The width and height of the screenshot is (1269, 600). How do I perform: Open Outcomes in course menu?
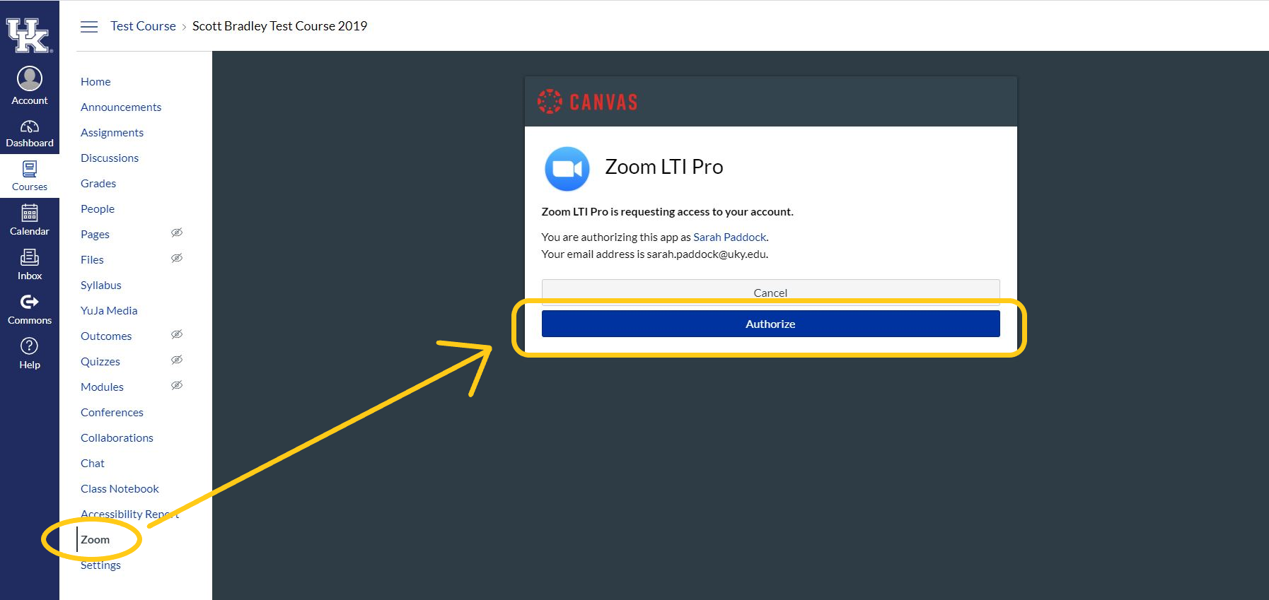pos(106,336)
